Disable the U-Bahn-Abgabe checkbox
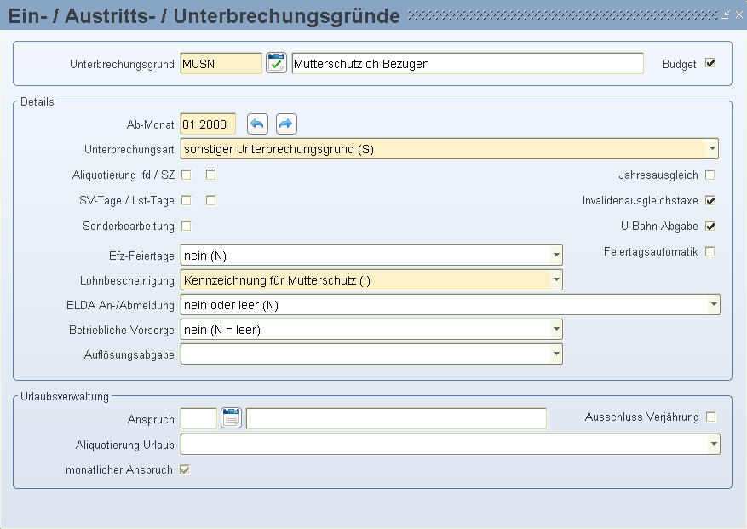This screenshot has height=529, width=747. pos(710,226)
